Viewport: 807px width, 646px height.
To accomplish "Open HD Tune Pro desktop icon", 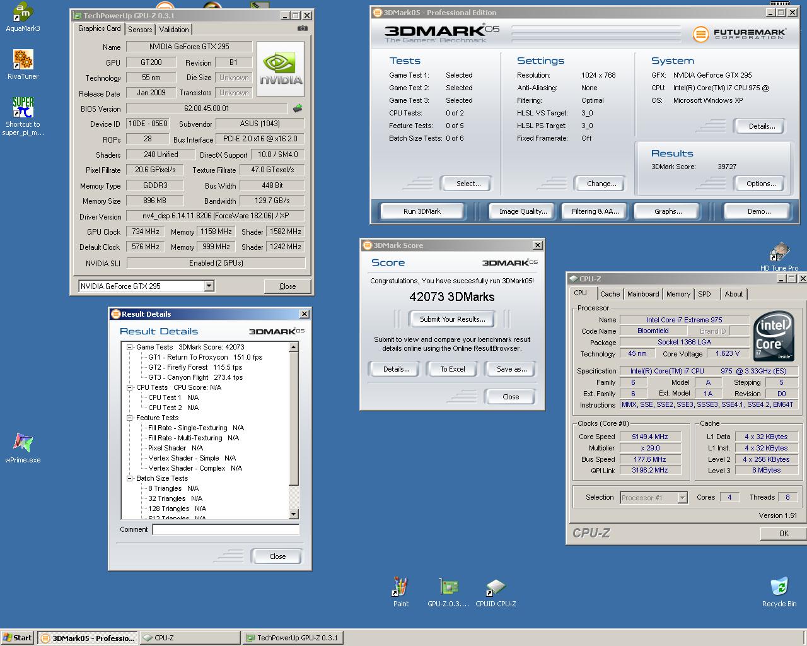I will (x=779, y=257).
